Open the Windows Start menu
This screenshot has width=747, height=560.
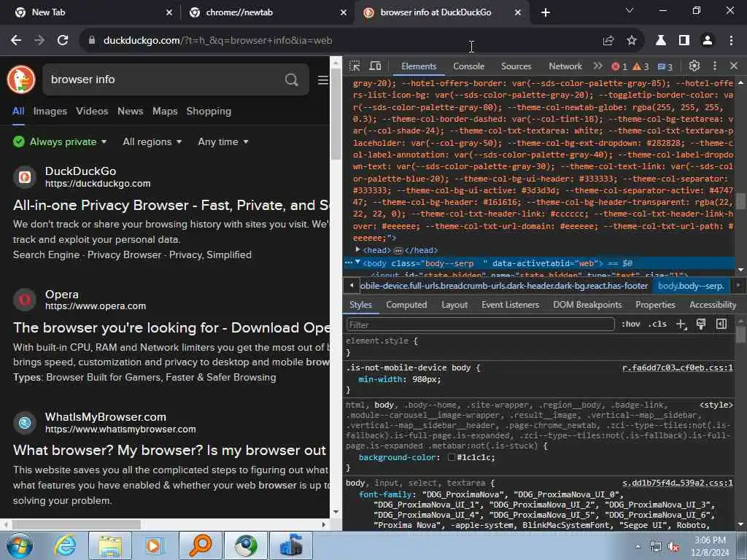coord(19,545)
